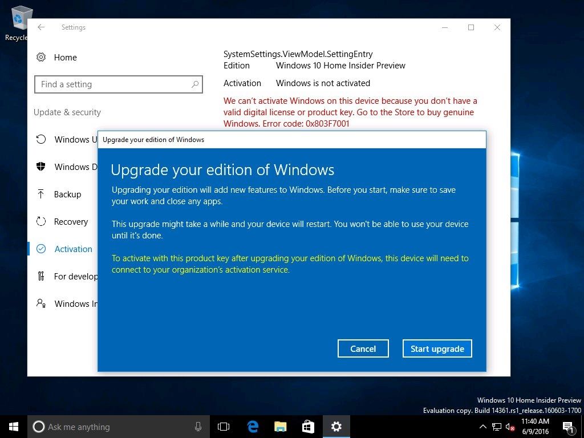Click the For developers tools icon
The width and height of the screenshot is (584, 438).
point(41,276)
